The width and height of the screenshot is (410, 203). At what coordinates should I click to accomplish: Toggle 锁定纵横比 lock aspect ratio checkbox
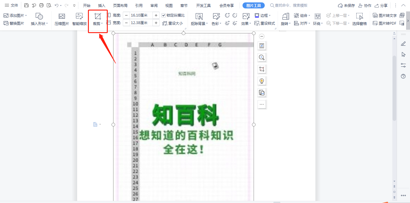coord(164,15)
